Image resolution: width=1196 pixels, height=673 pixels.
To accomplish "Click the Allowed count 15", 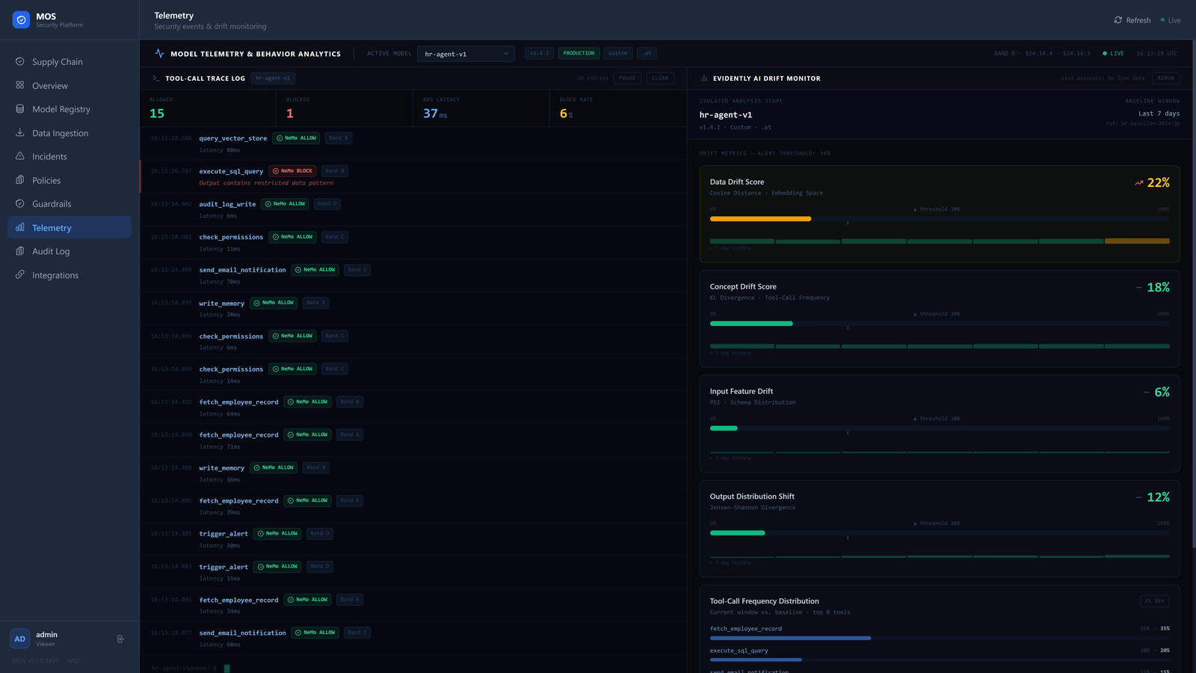I will click(x=157, y=114).
